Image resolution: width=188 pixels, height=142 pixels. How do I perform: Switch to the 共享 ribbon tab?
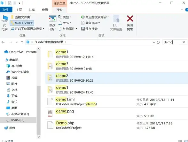tap(32, 10)
